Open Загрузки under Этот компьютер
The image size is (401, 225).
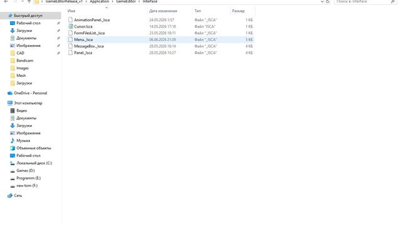coord(24,126)
